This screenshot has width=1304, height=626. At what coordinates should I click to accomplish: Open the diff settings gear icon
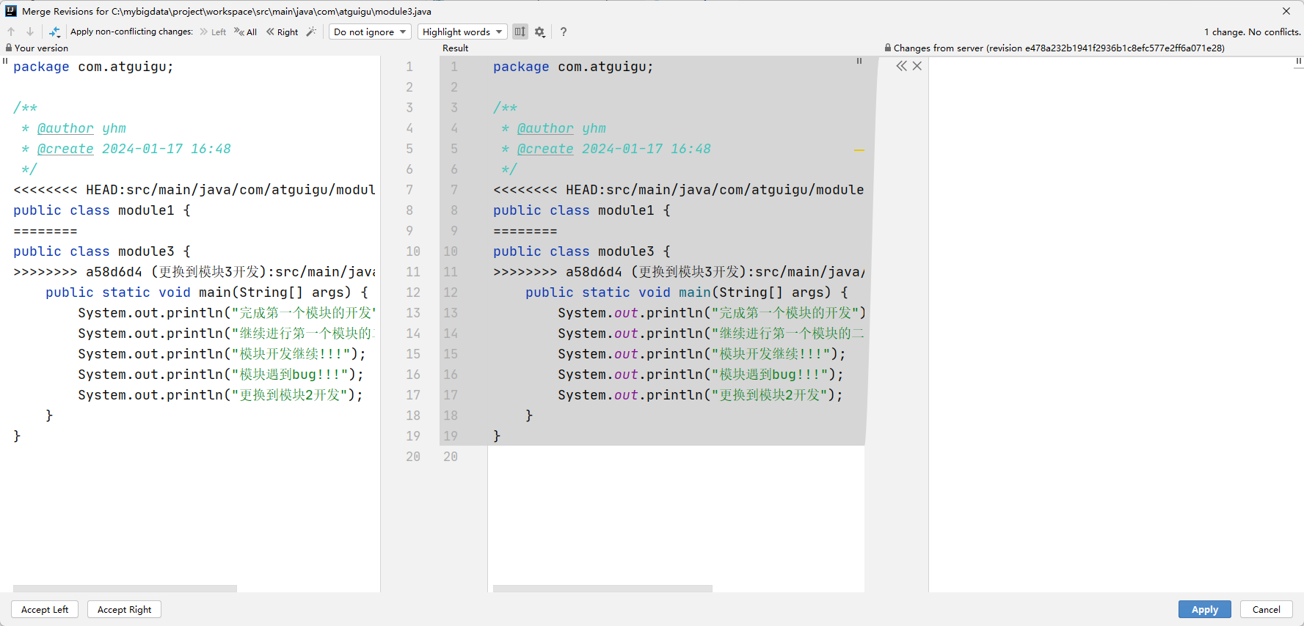pyautogui.click(x=540, y=32)
